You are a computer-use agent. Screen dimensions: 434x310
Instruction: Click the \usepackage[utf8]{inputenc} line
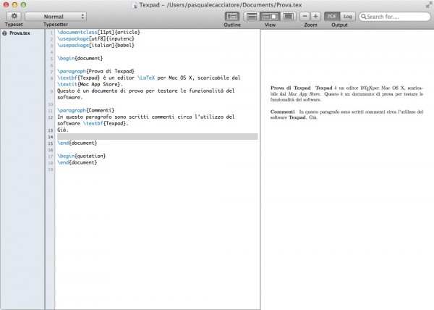[95, 39]
